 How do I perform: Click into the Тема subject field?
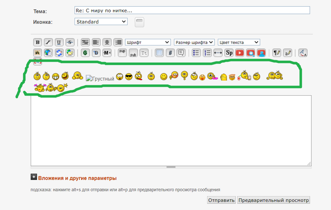point(192,10)
